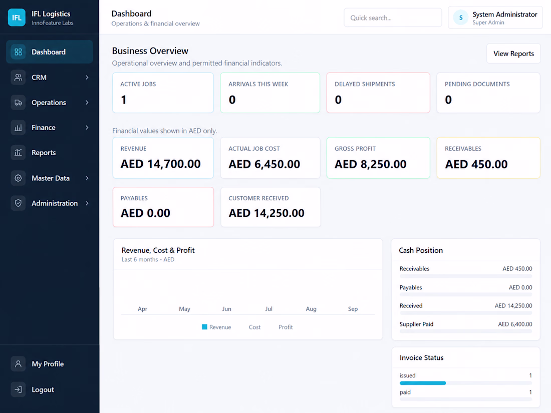Expand the CRM submenu chevron
551x413 pixels.
[87, 77]
